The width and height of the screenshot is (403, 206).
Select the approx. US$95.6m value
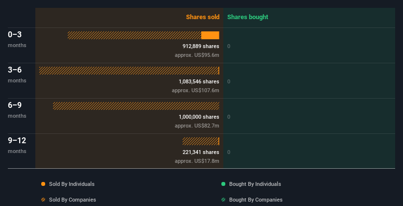click(x=197, y=55)
